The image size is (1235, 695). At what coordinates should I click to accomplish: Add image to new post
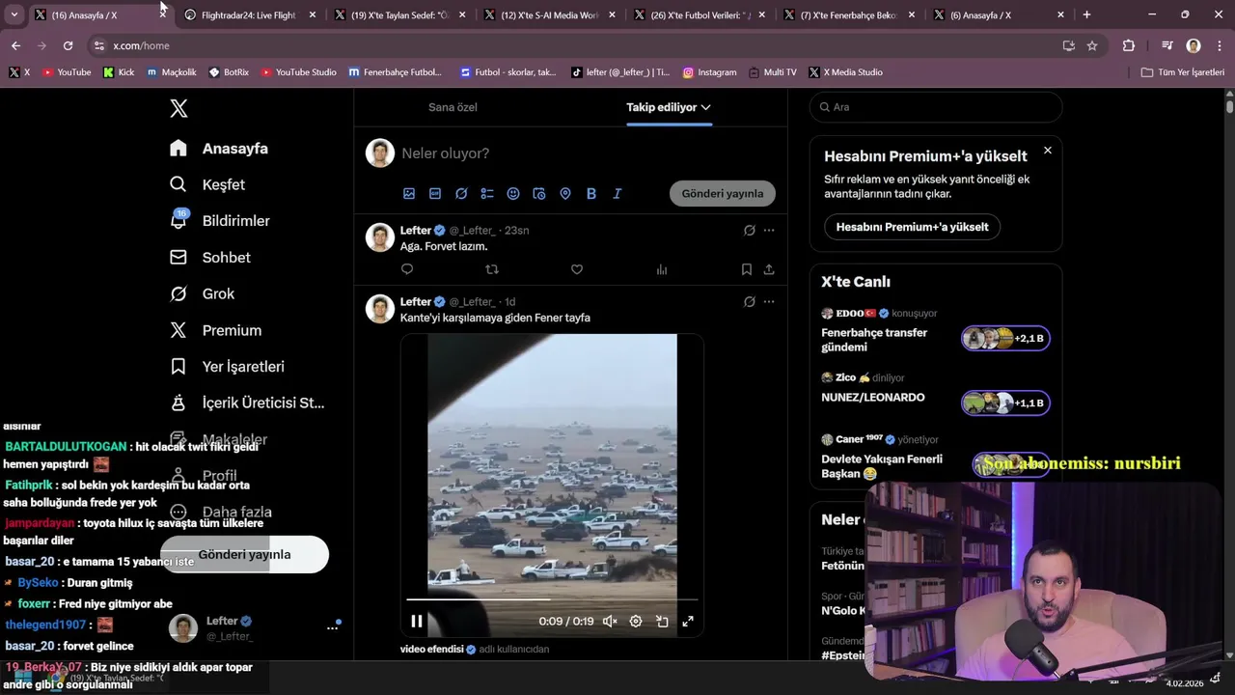click(x=409, y=193)
